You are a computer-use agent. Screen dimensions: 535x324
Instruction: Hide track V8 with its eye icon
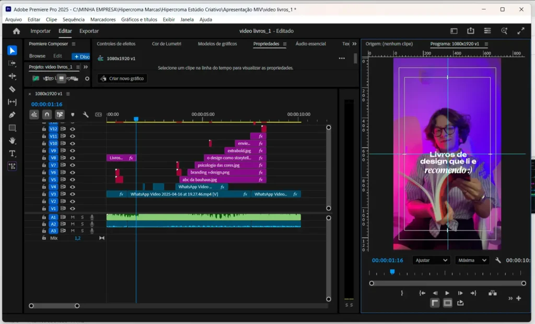click(73, 158)
